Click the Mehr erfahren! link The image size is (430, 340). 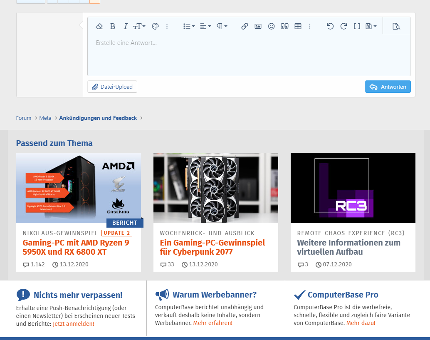coord(213,323)
